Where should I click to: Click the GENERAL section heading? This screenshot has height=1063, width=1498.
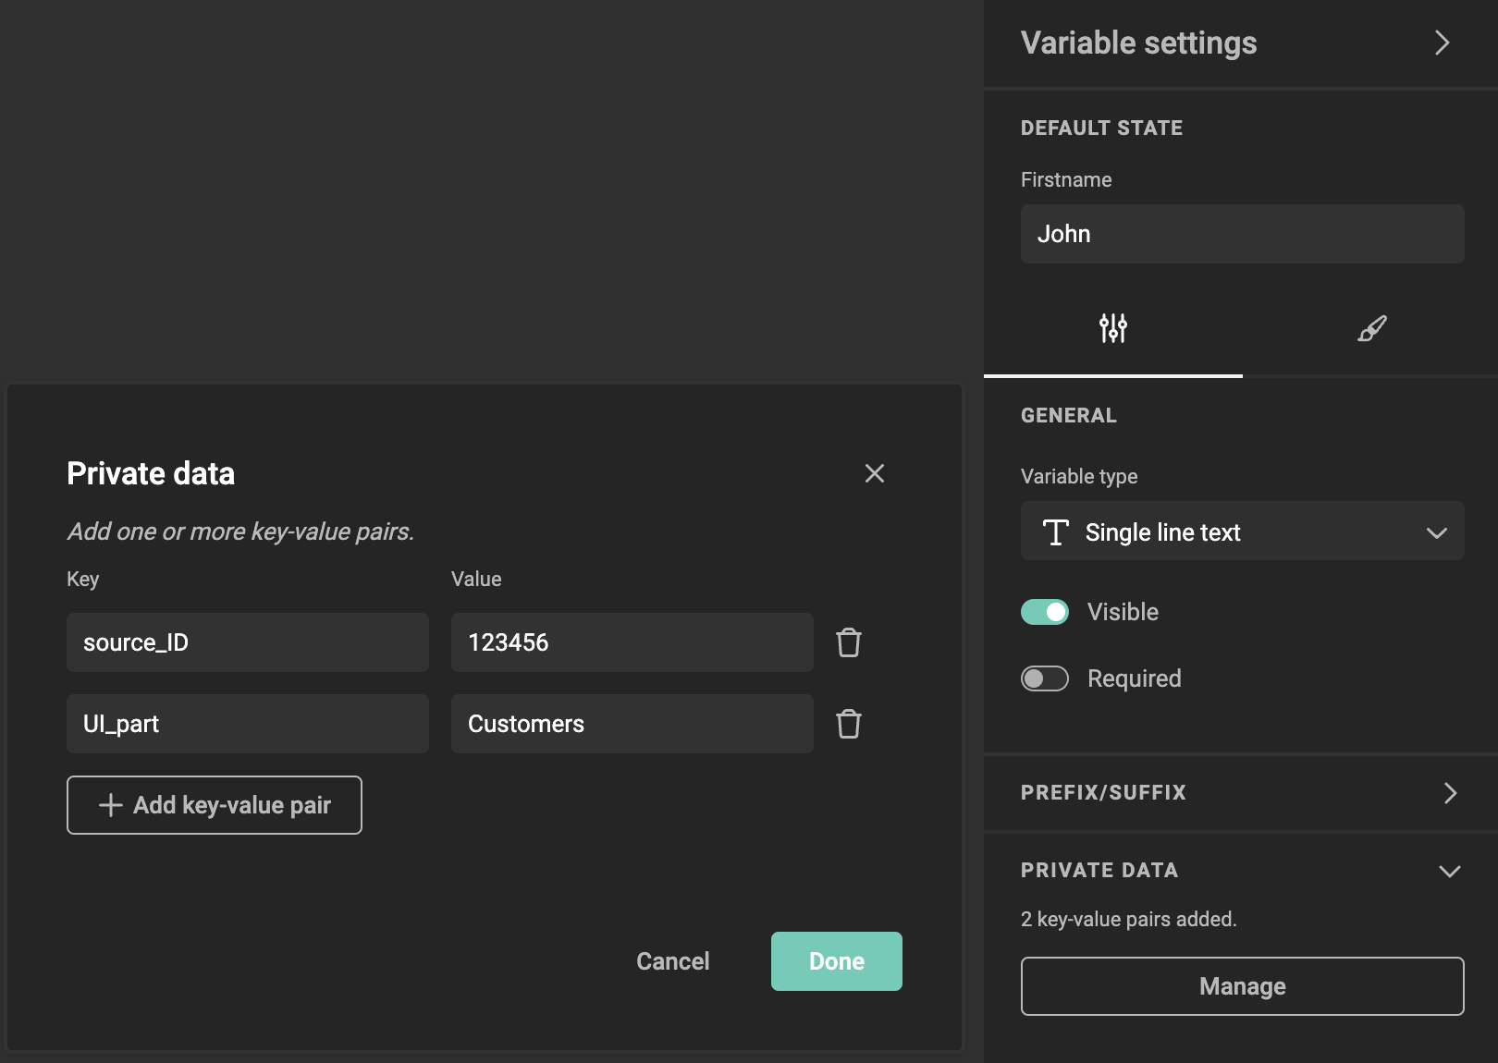point(1069,415)
